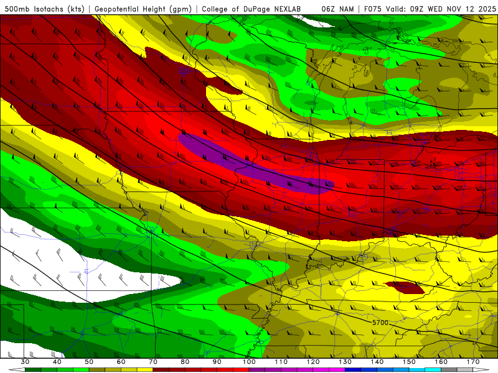Click the '100' value on the color scale
Screen dimensions: 498x373
(x=249, y=362)
